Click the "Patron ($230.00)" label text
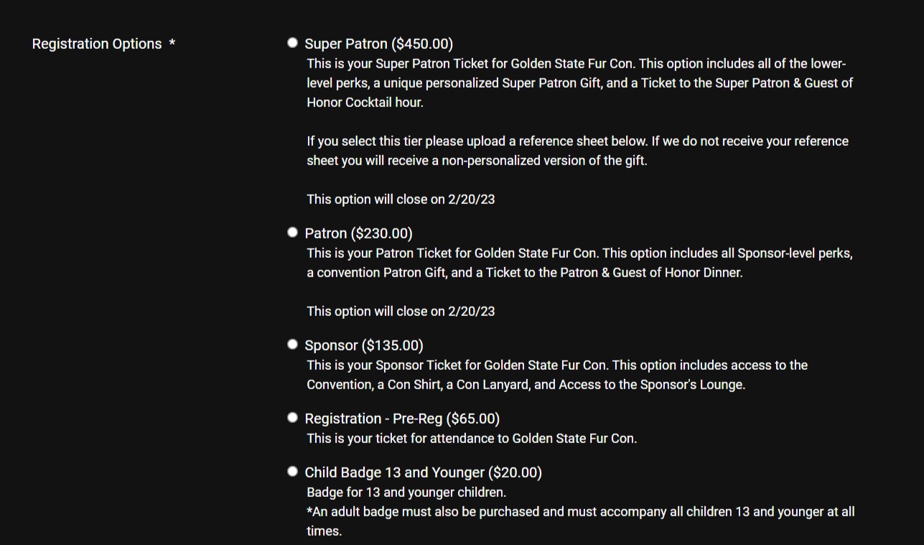 coord(358,233)
